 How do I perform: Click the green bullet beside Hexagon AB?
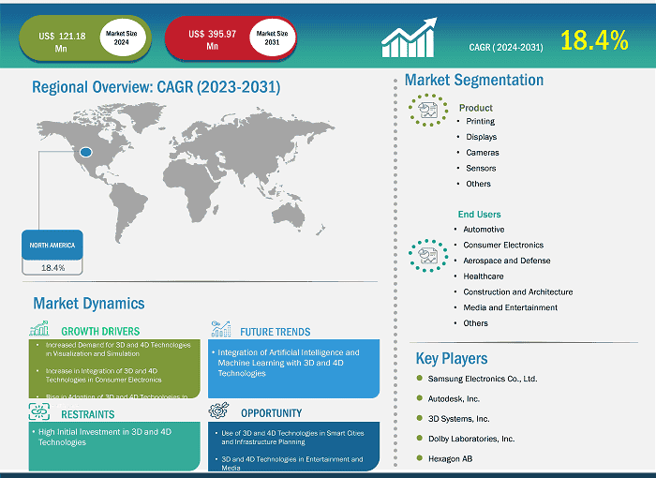(420, 458)
